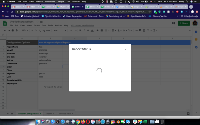The height and width of the screenshot is (125, 200).
Task: Format as currency with dollar icon
Action: [x=32, y=30]
